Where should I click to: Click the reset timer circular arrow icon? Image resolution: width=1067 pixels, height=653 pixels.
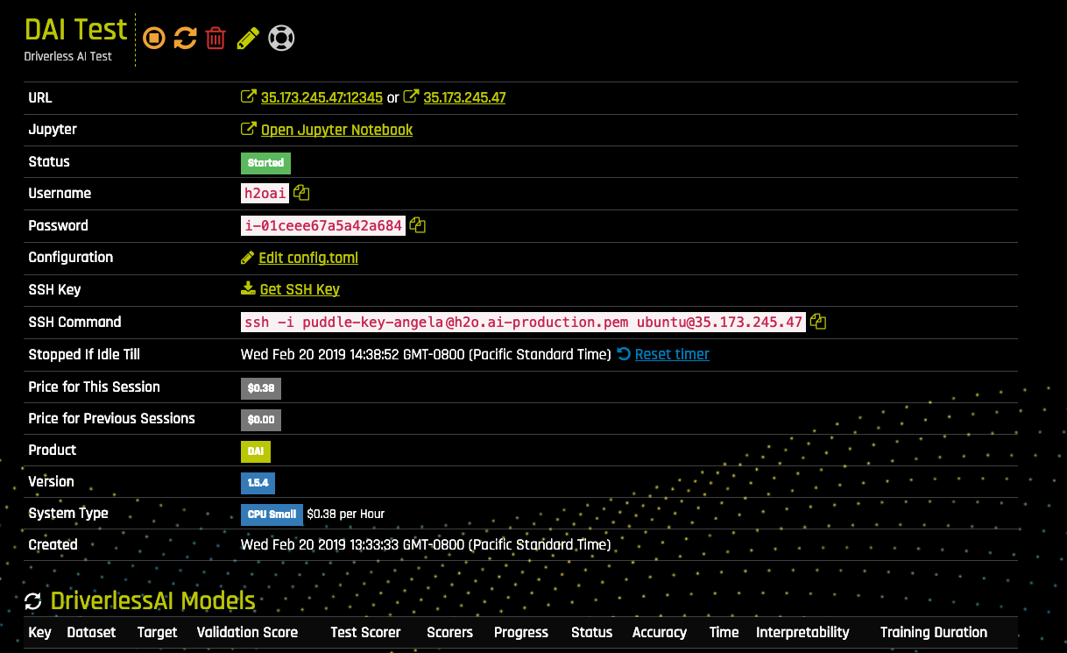(624, 354)
